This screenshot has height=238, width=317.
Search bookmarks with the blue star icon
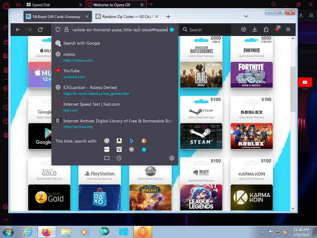click(144, 149)
